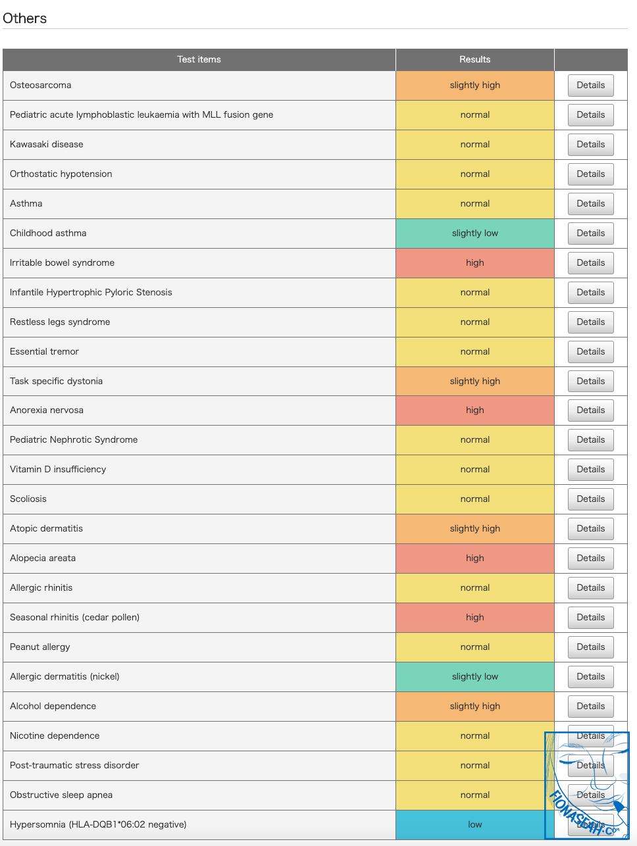
Task: Open Details for Atopic dermatitis
Action: click(590, 529)
